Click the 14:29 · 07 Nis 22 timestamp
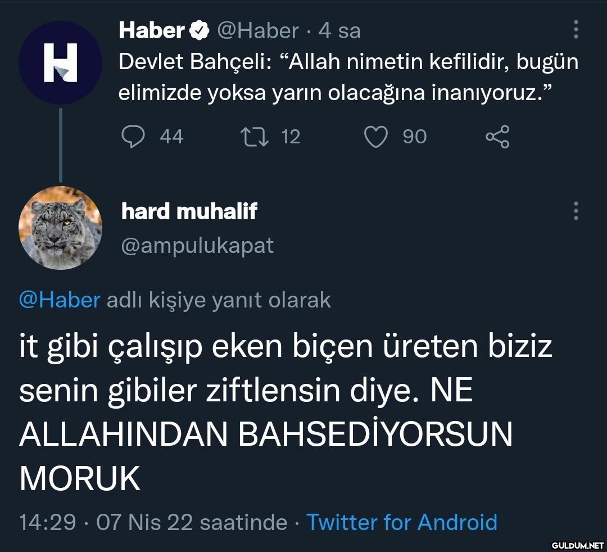 point(153,522)
